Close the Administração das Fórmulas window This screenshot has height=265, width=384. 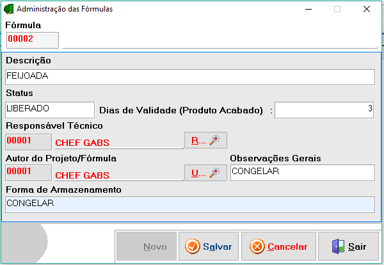tap(367, 9)
